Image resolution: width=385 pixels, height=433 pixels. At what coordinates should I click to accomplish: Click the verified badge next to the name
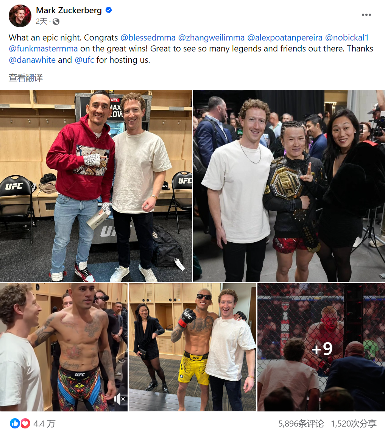(x=109, y=10)
